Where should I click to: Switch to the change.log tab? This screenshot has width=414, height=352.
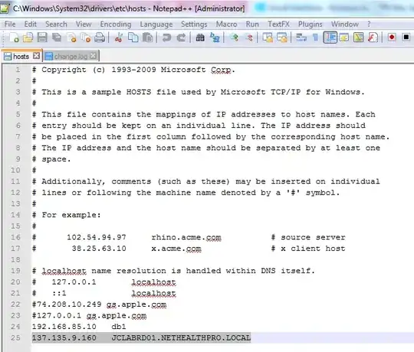click(x=71, y=57)
